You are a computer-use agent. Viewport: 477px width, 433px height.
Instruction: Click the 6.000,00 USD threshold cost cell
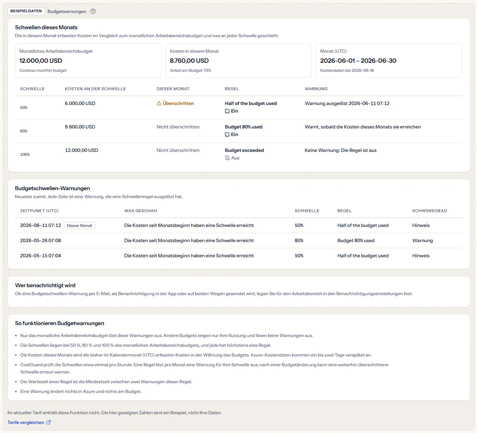pos(80,104)
